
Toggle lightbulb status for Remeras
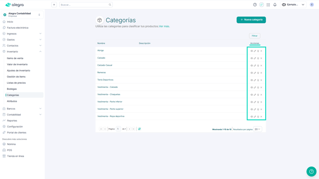258,73
